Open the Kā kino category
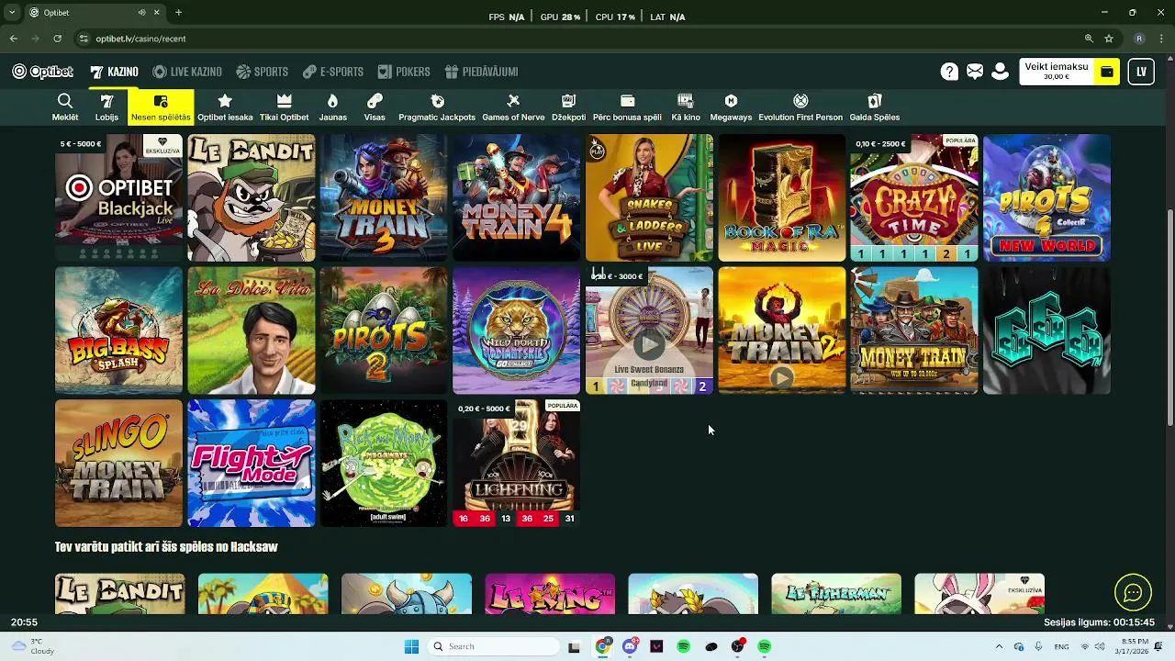1175x661 pixels. point(686,106)
